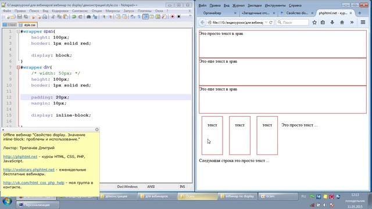Click the RU language indicator in tray
The image size is (372, 209).
click(303, 196)
